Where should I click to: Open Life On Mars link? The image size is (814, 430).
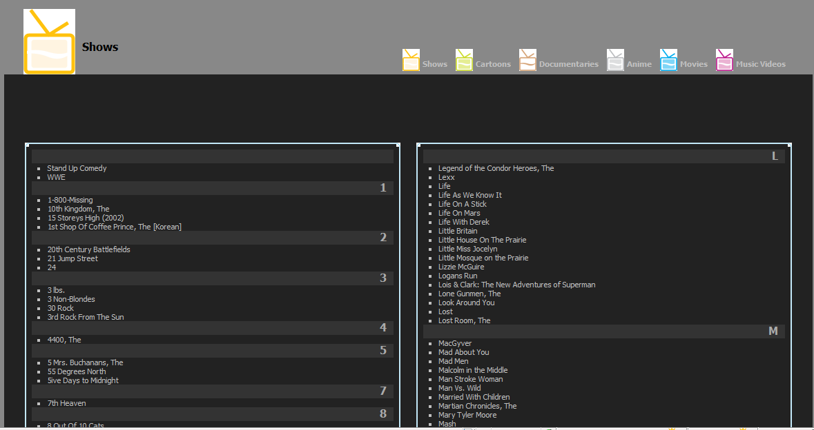coord(459,213)
